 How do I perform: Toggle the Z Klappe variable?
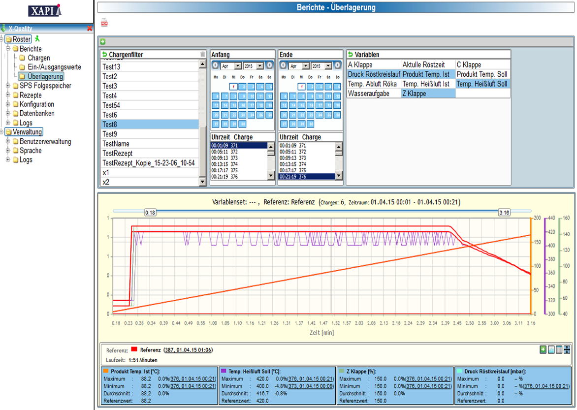click(428, 94)
